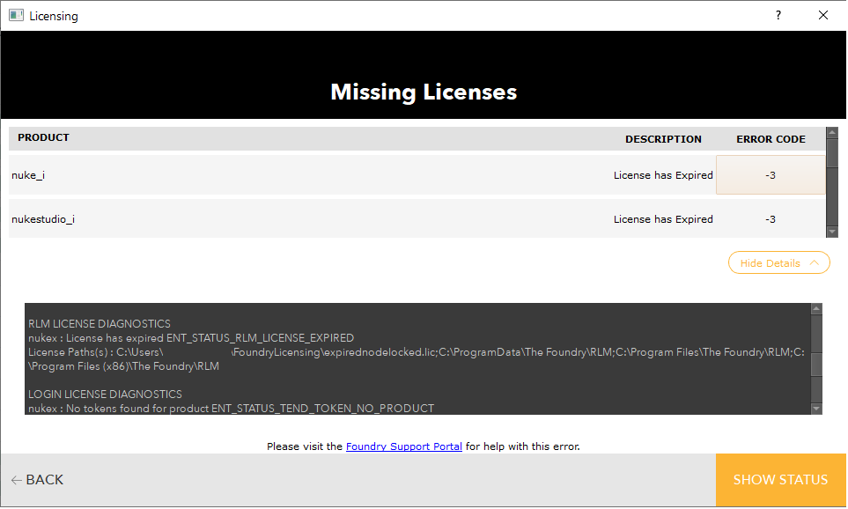This screenshot has width=848, height=509.
Task: Click the diagnostics panel scrollbar thumb
Action: point(816,364)
